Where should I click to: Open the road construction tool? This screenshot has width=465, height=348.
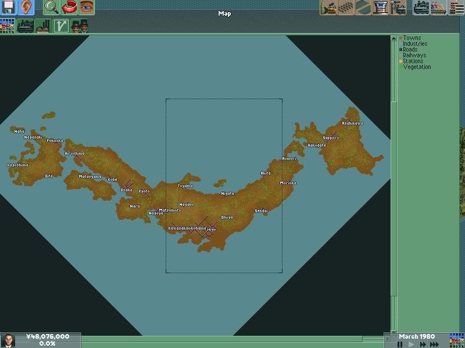coord(363,7)
